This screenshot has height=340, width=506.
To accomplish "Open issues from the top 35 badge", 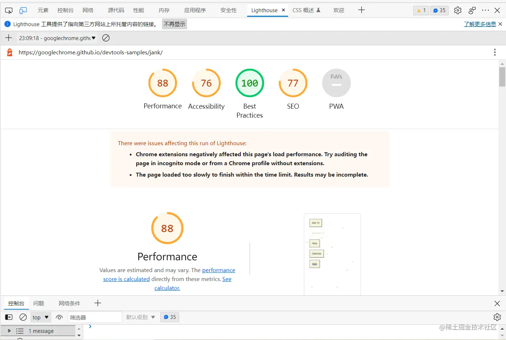I will (x=439, y=10).
